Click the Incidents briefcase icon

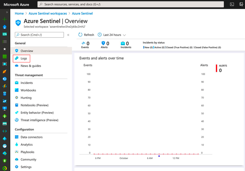pos(123,43)
